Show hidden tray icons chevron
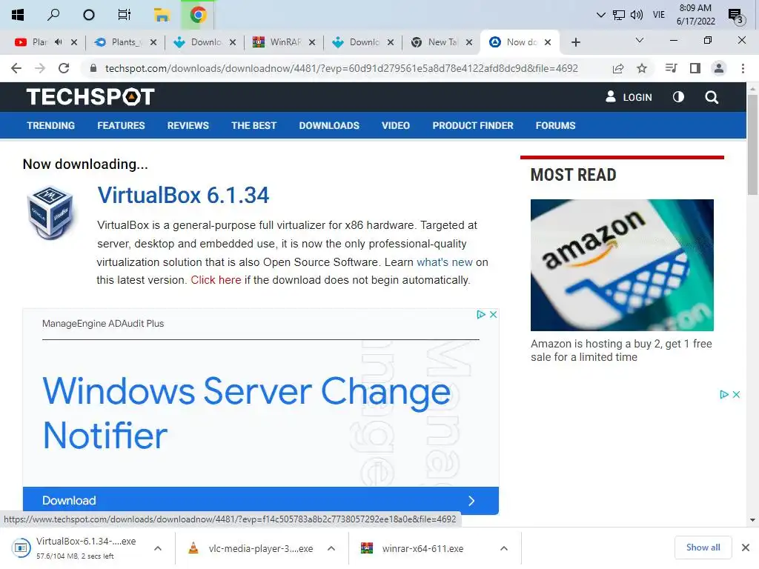This screenshot has width=759, height=569. click(600, 15)
